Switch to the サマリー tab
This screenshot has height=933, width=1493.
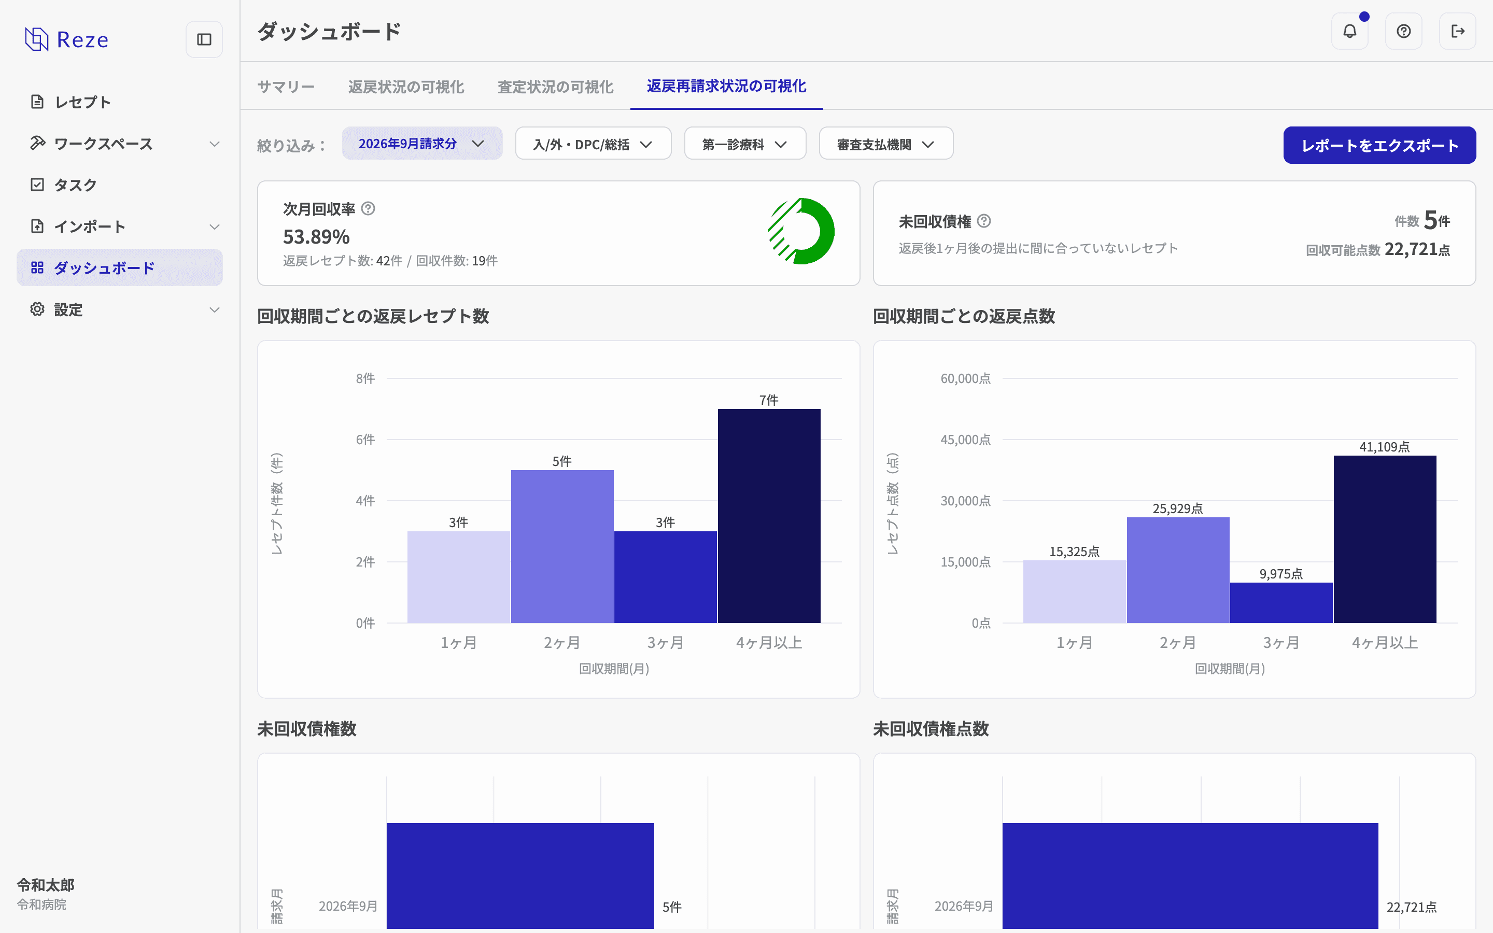click(286, 87)
